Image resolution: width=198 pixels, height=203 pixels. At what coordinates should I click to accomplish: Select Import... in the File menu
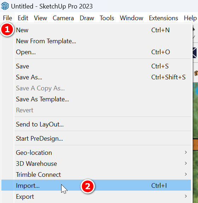pos(96,185)
